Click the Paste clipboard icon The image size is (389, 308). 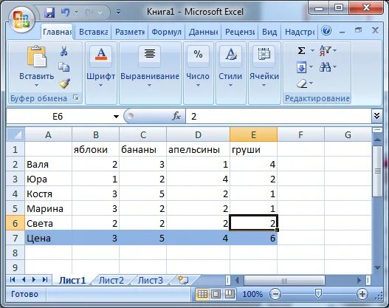click(36, 56)
